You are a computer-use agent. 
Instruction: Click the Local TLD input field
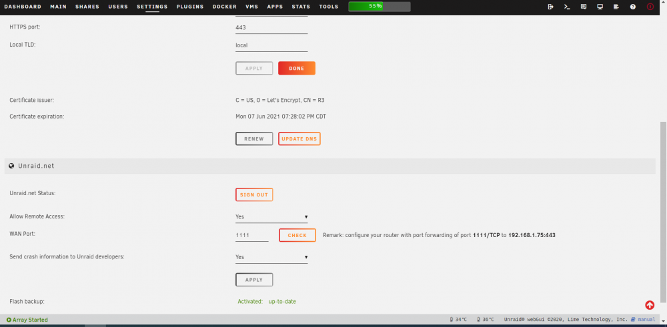(271, 45)
